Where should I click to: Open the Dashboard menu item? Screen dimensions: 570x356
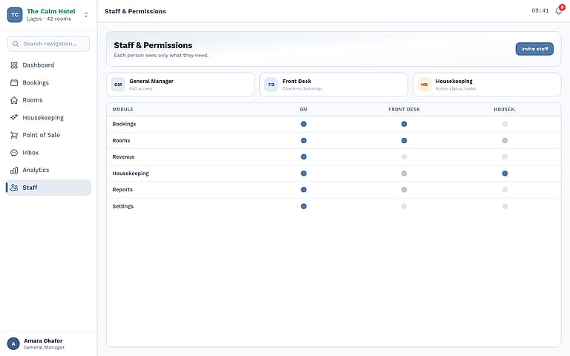click(x=49, y=65)
